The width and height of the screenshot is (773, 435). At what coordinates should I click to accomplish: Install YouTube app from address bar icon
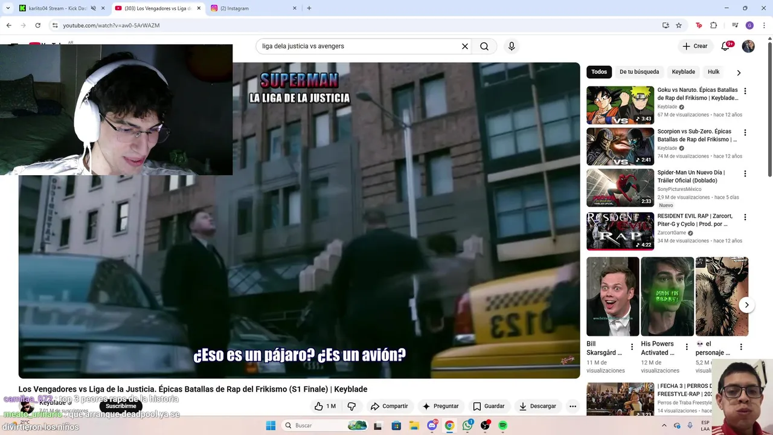tap(666, 25)
